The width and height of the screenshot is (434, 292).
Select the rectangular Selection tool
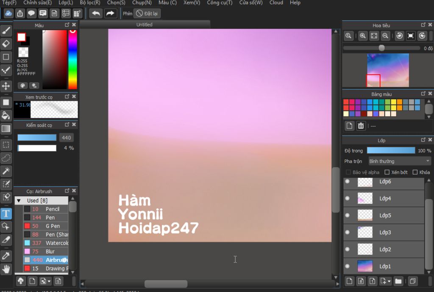(x=6, y=145)
